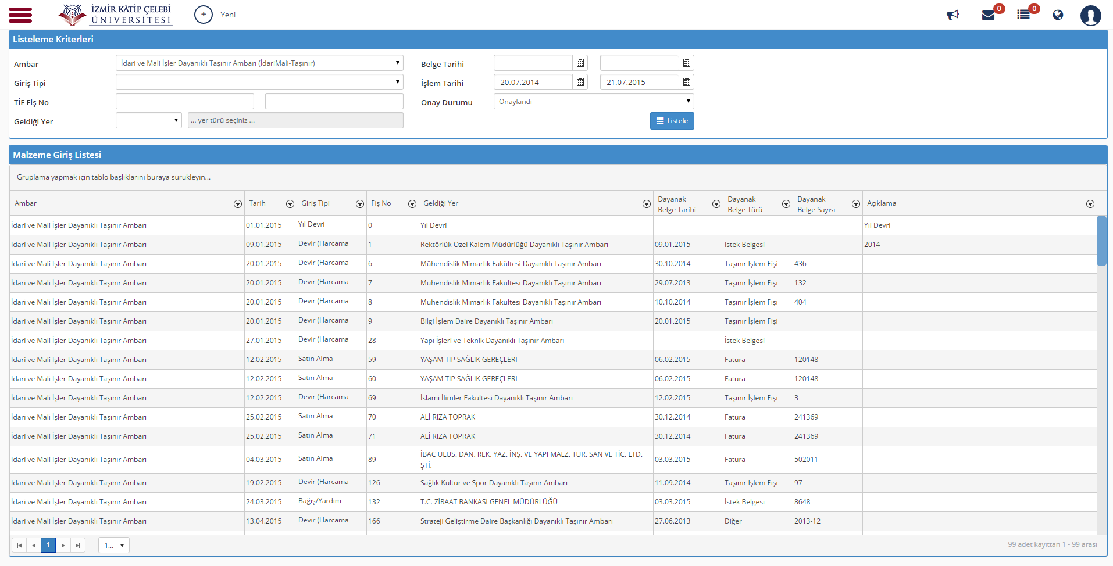Open the hamburger main menu
1113x566 pixels.
point(20,15)
